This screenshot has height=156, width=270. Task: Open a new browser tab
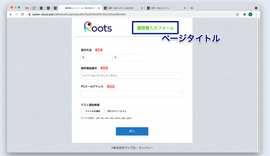click(192, 8)
